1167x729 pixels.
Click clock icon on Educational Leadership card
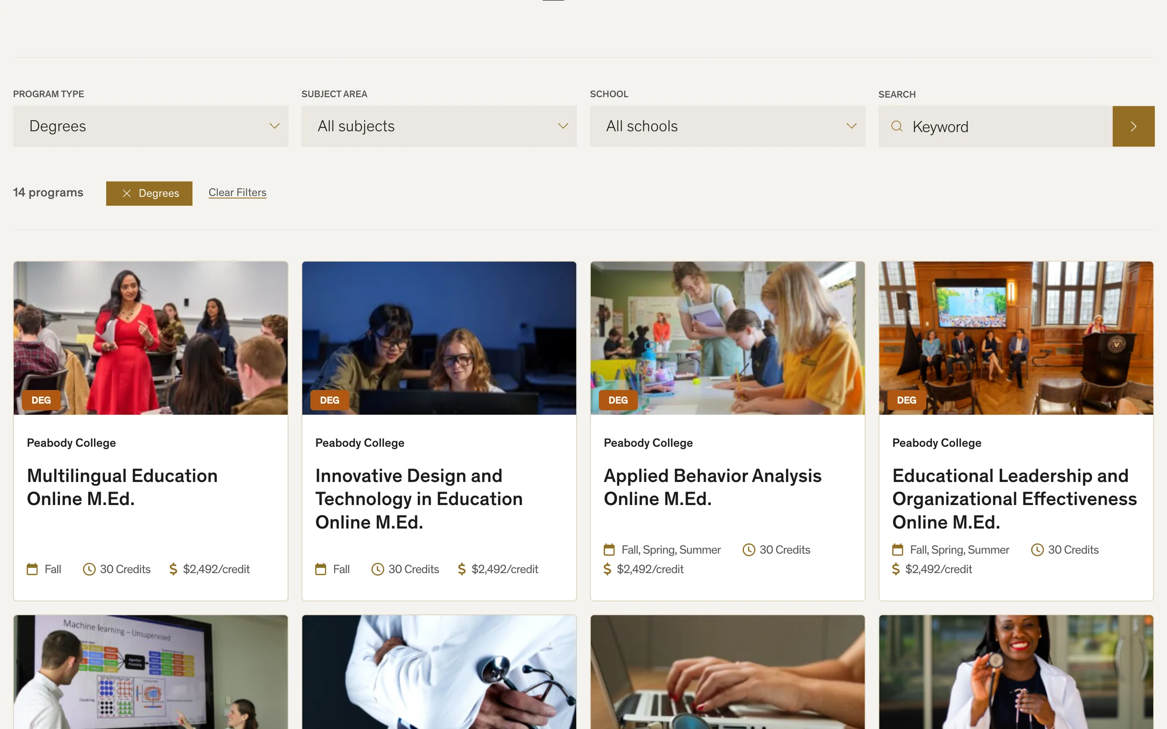(x=1037, y=550)
